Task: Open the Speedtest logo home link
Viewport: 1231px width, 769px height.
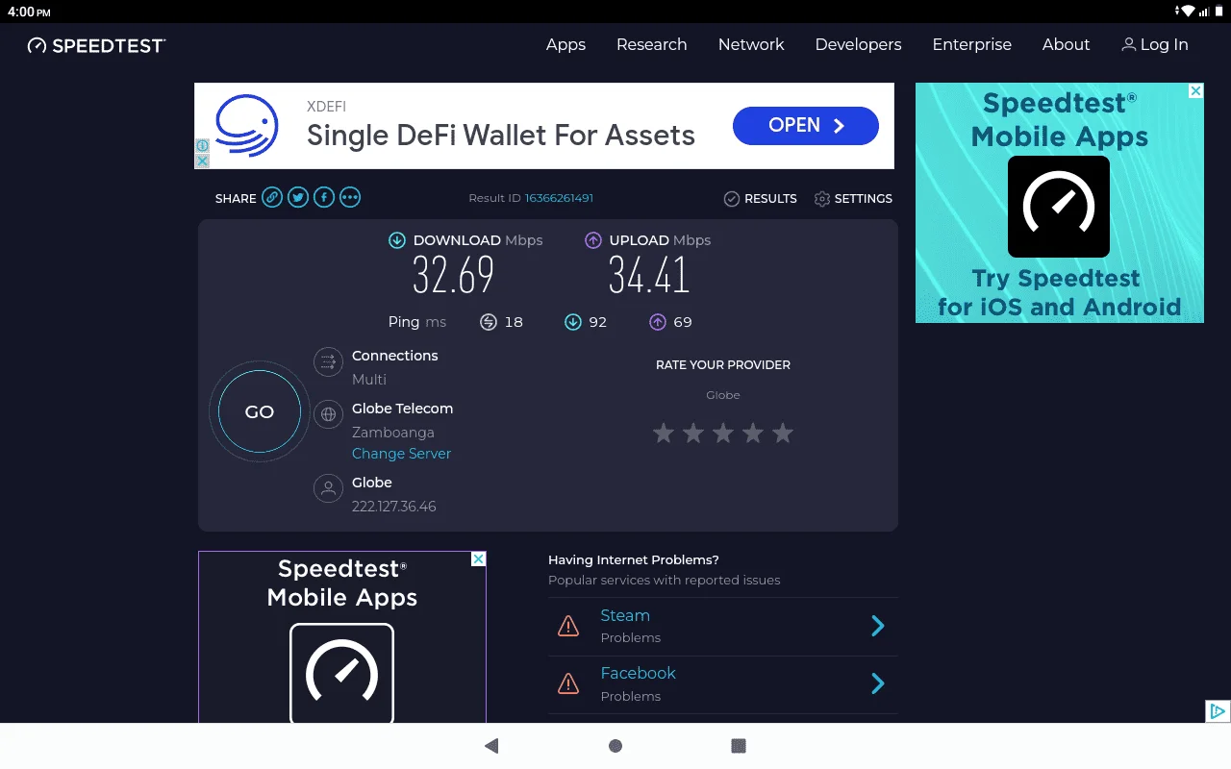Action: pyautogui.click(x=96, y=45)
